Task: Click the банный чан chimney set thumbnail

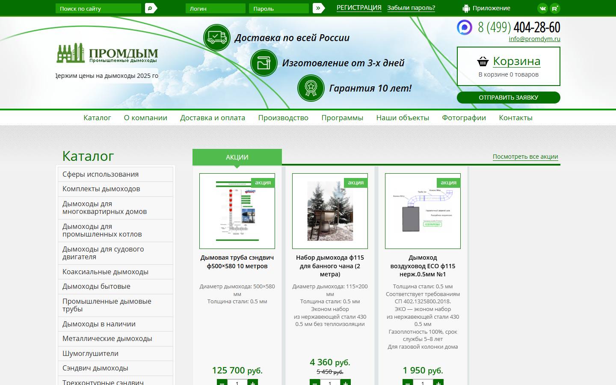Action: 330,211
